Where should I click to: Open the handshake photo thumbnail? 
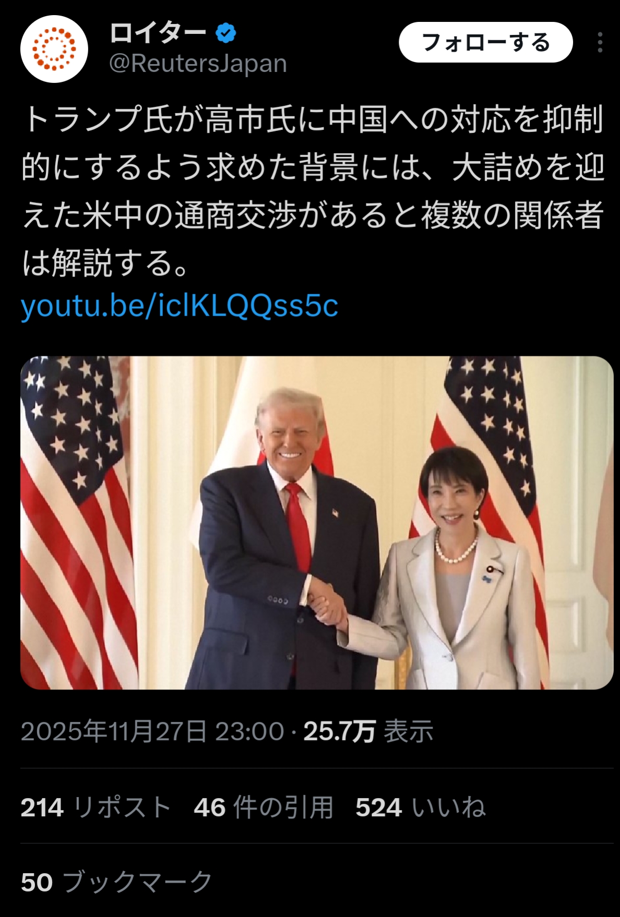coord(317,523)
